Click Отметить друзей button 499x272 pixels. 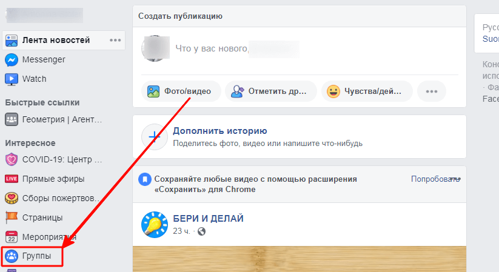(x=270, y=91)
